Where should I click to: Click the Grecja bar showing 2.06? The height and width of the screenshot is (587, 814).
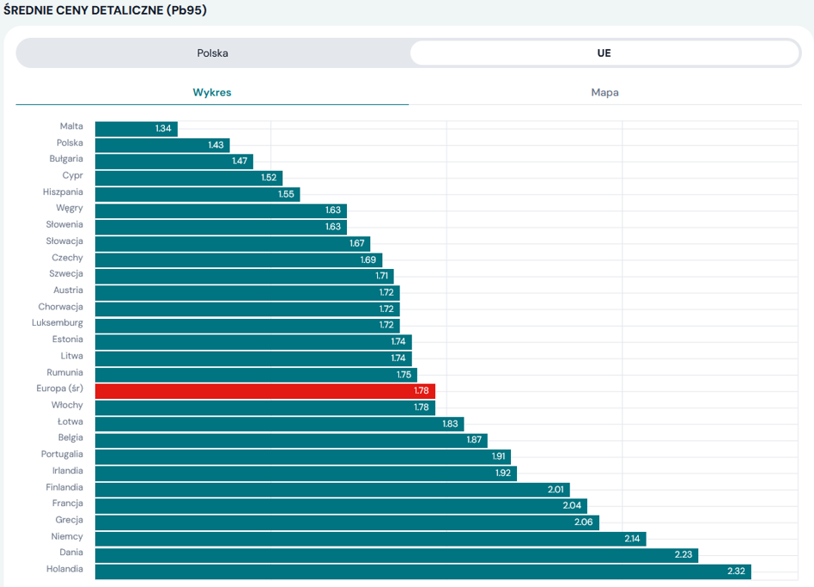347,523
